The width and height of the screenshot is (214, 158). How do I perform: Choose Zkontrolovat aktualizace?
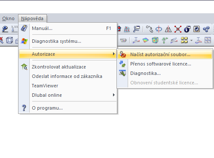coord(67,67)
